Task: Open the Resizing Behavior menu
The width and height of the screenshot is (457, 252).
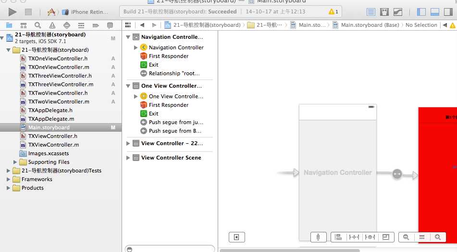Action: (386, 237)
